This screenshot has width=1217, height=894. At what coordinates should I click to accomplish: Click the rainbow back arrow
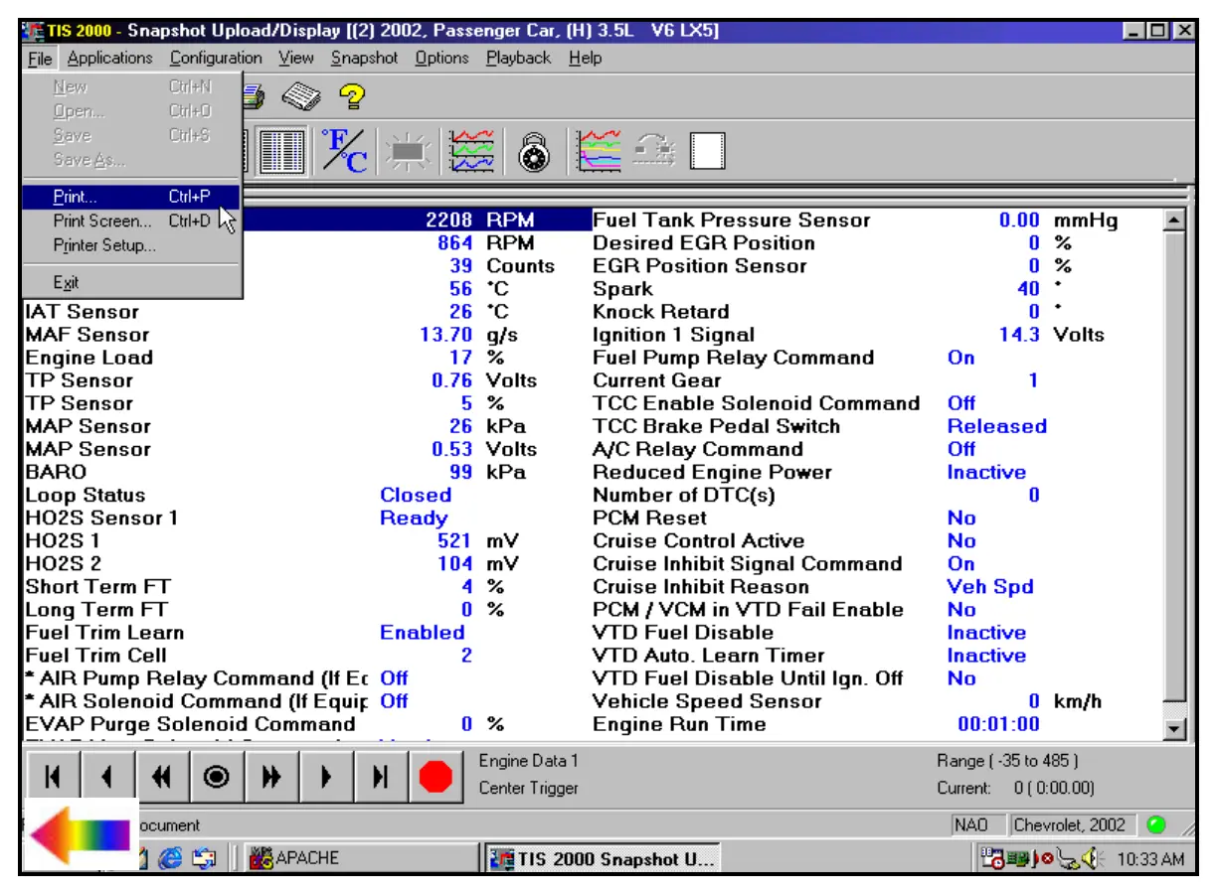point(80,834)
